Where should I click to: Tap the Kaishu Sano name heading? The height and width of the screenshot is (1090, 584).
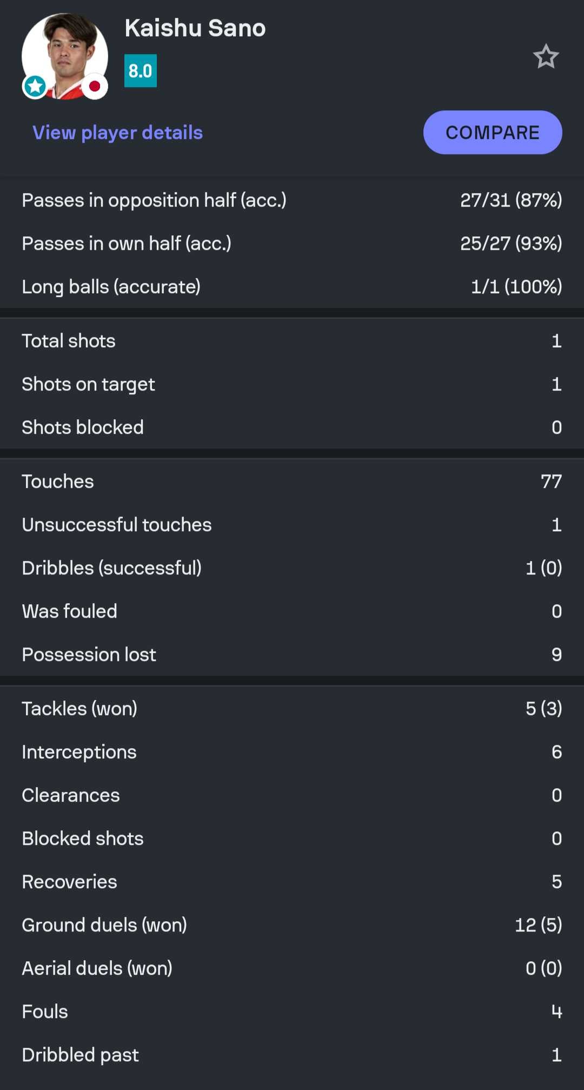pos(195,28)
